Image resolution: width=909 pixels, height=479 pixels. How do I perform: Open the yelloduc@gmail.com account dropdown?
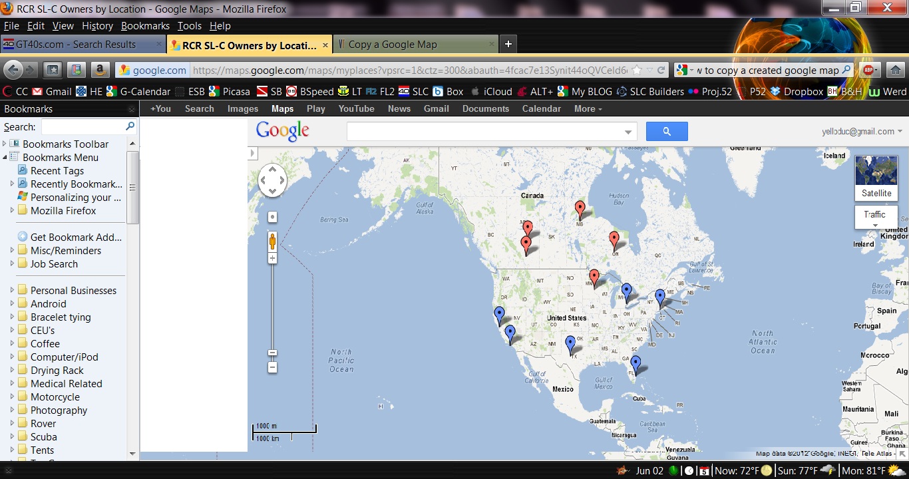(x=862, y=132)
